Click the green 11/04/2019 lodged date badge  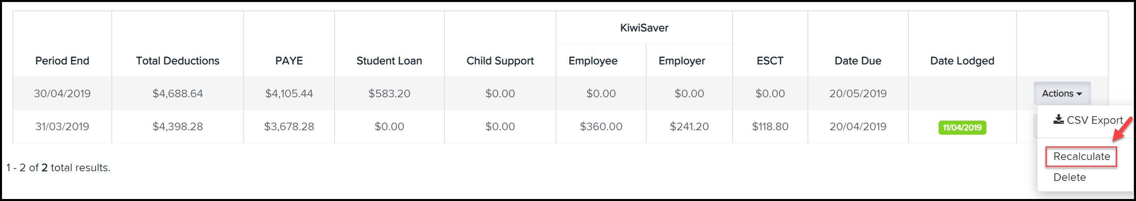point(962,127)
